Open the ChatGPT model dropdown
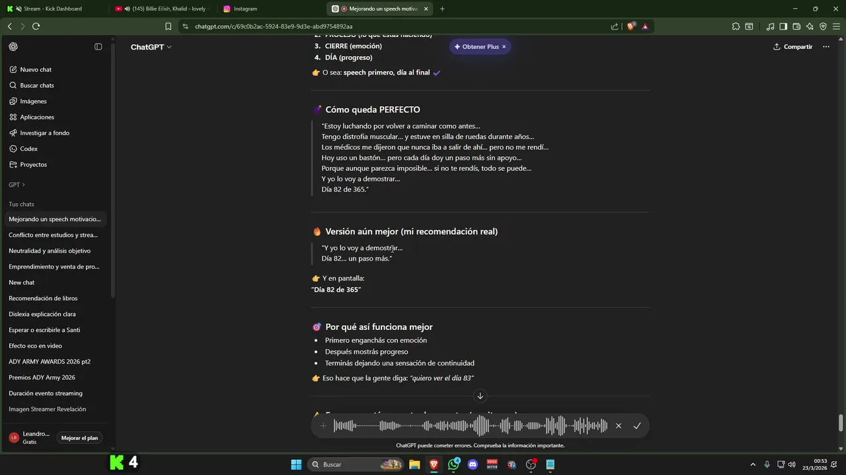The width and height of the screenshot is (846, 475). [151, 47]
